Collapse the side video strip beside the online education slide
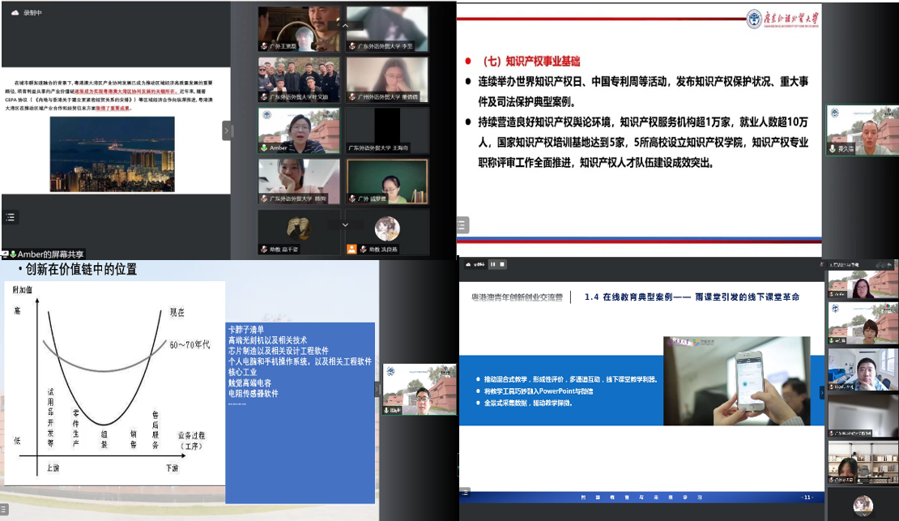The width and height of the screenshot is (899, 521). [822, 392]
